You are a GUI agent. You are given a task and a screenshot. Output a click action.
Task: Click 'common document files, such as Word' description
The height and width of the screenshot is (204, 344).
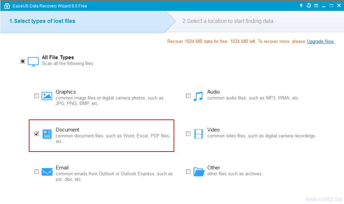(113, 139)
